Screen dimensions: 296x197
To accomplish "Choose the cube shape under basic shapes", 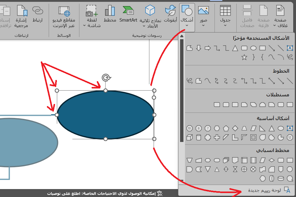I will pyautogui.click(x=189, y=137).
